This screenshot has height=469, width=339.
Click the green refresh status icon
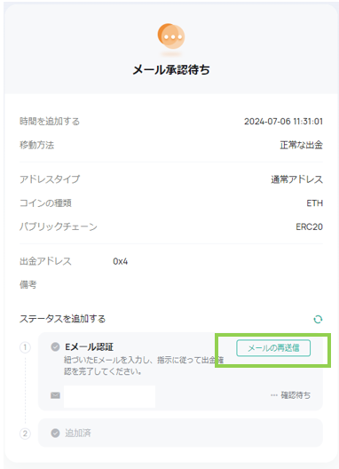click(318, 319)
